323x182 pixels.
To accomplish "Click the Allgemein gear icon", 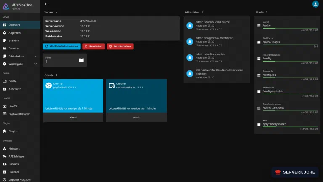I will point(5,32).
